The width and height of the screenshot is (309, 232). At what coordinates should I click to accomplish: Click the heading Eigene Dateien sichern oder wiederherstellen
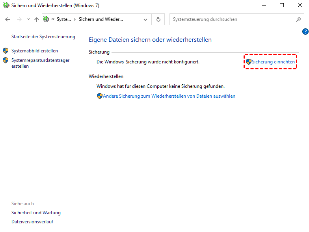(150, 40)
